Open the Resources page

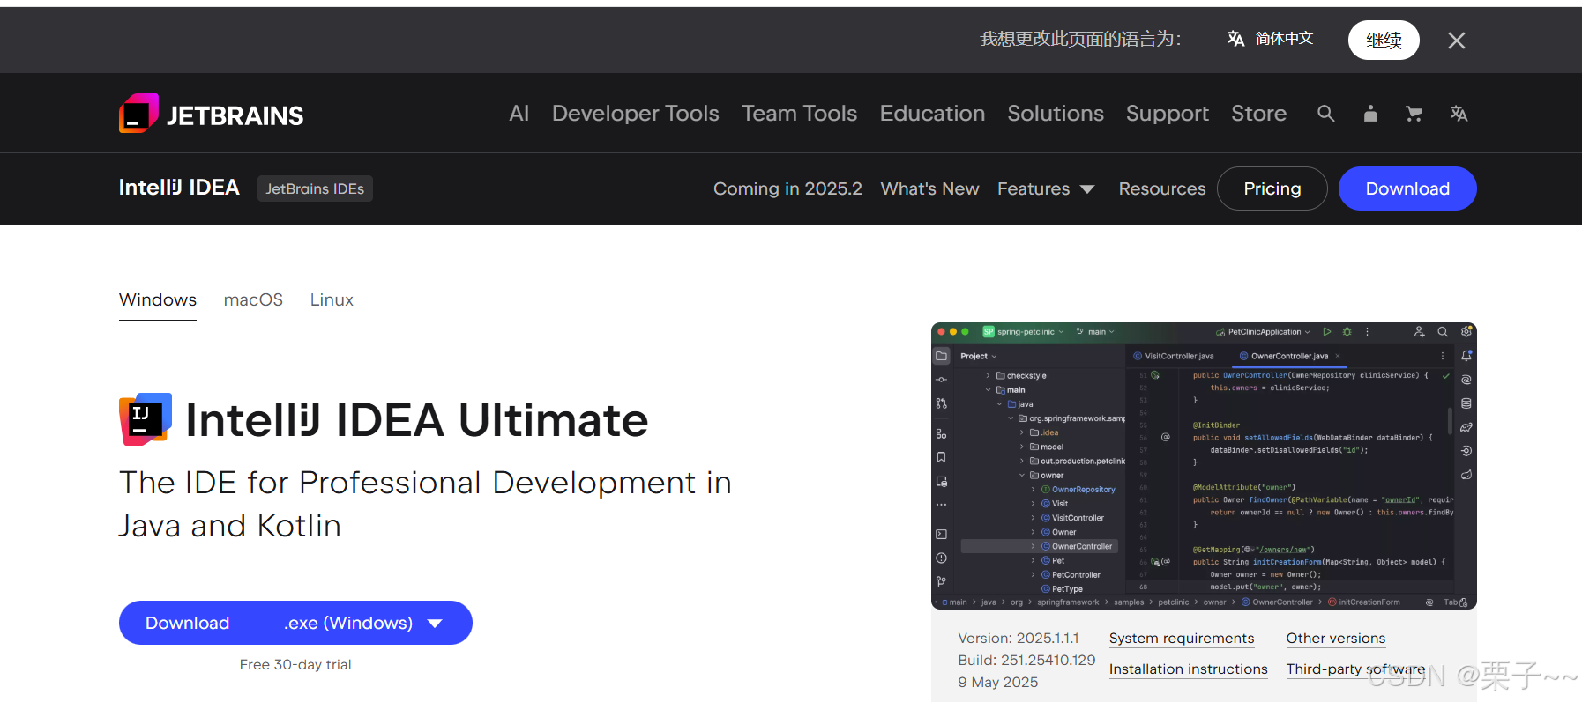pyautogui.click(x=1162, y=188)
